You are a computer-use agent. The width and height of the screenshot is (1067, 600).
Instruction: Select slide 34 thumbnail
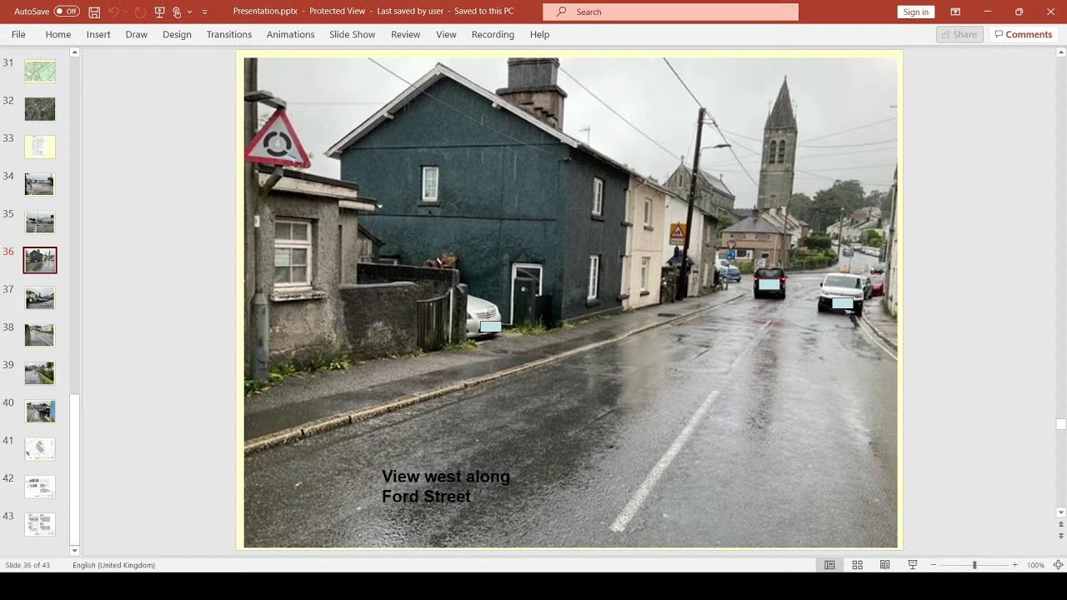(x=40, y=184)
